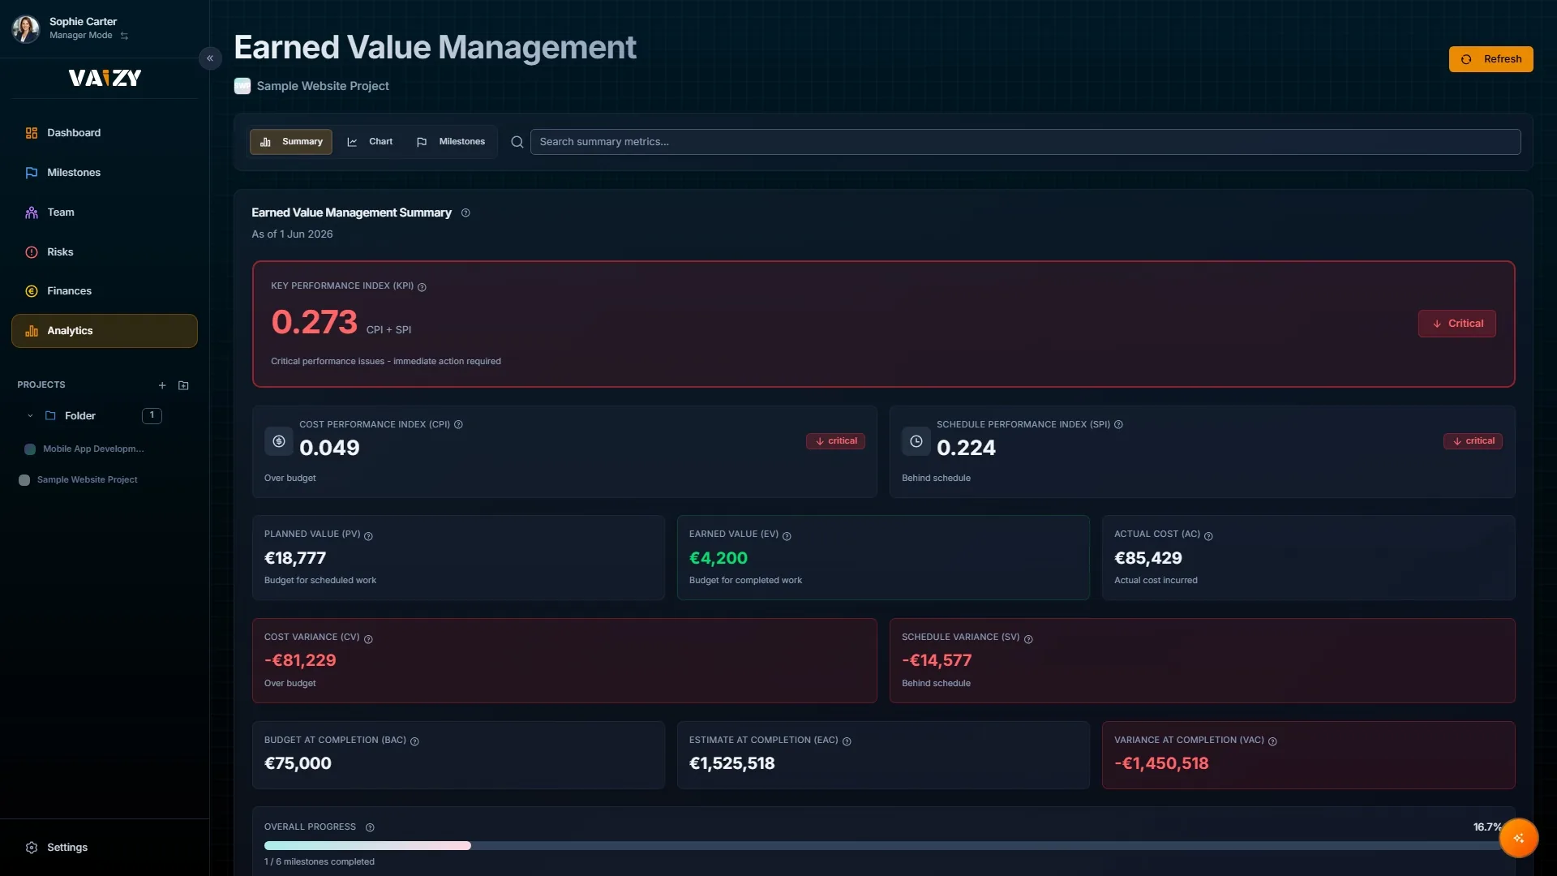This screenshot has height=876, width=1557.
Task: Click the "As of 1 Jun 2026" date text
Action: (292, 234)
